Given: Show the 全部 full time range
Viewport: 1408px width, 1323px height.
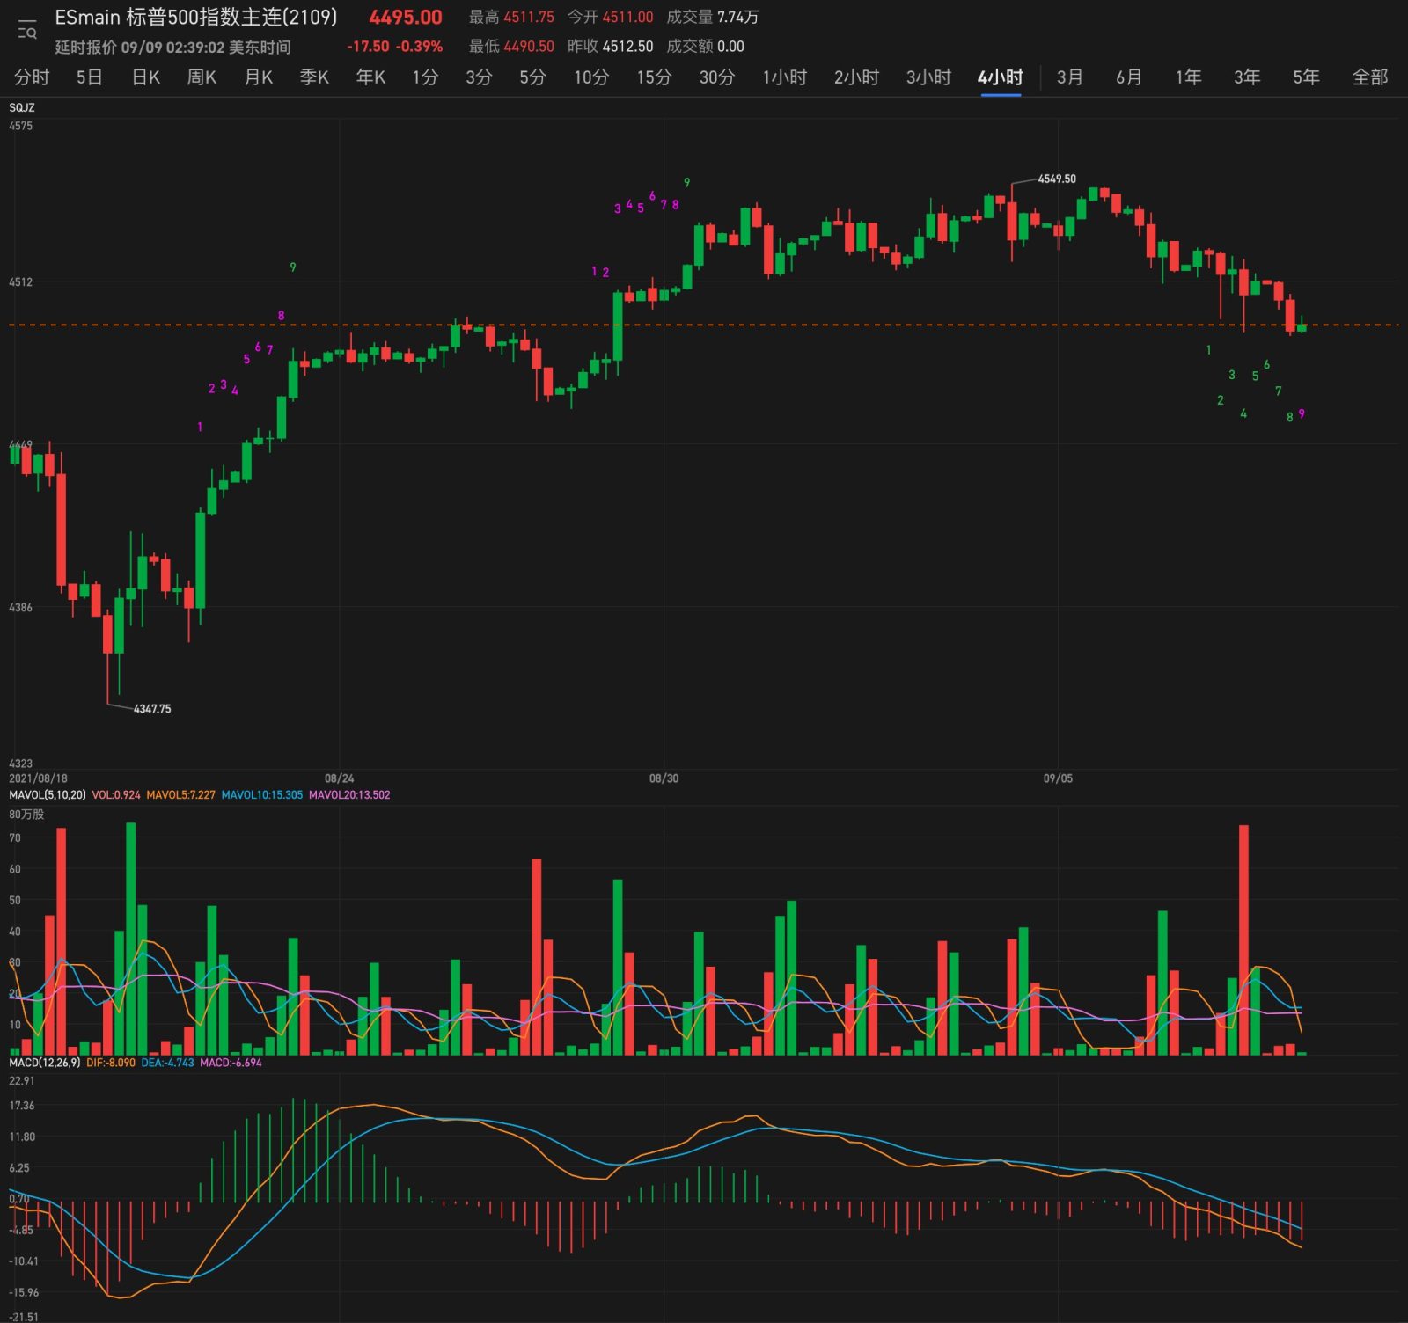Looking at the screenshot, I should (x=1370, y=77).
